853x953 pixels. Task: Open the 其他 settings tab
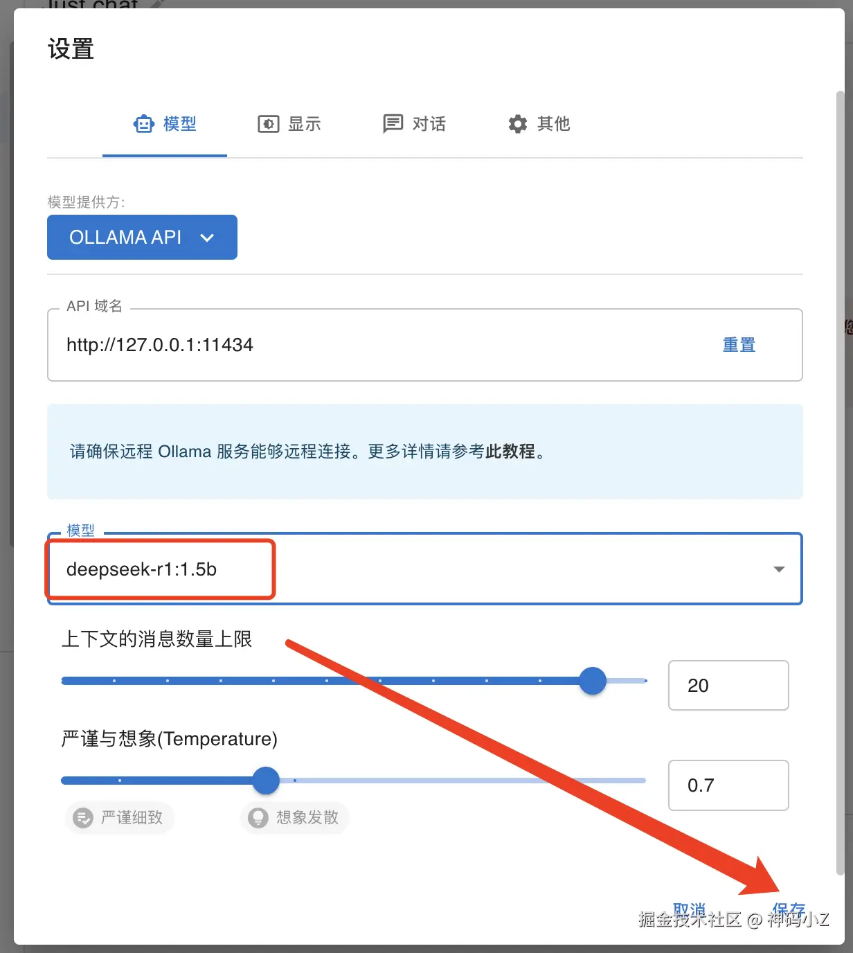(539, 124)
